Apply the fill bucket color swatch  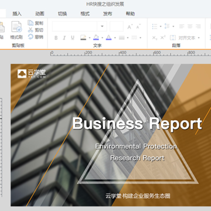point(96,38)
